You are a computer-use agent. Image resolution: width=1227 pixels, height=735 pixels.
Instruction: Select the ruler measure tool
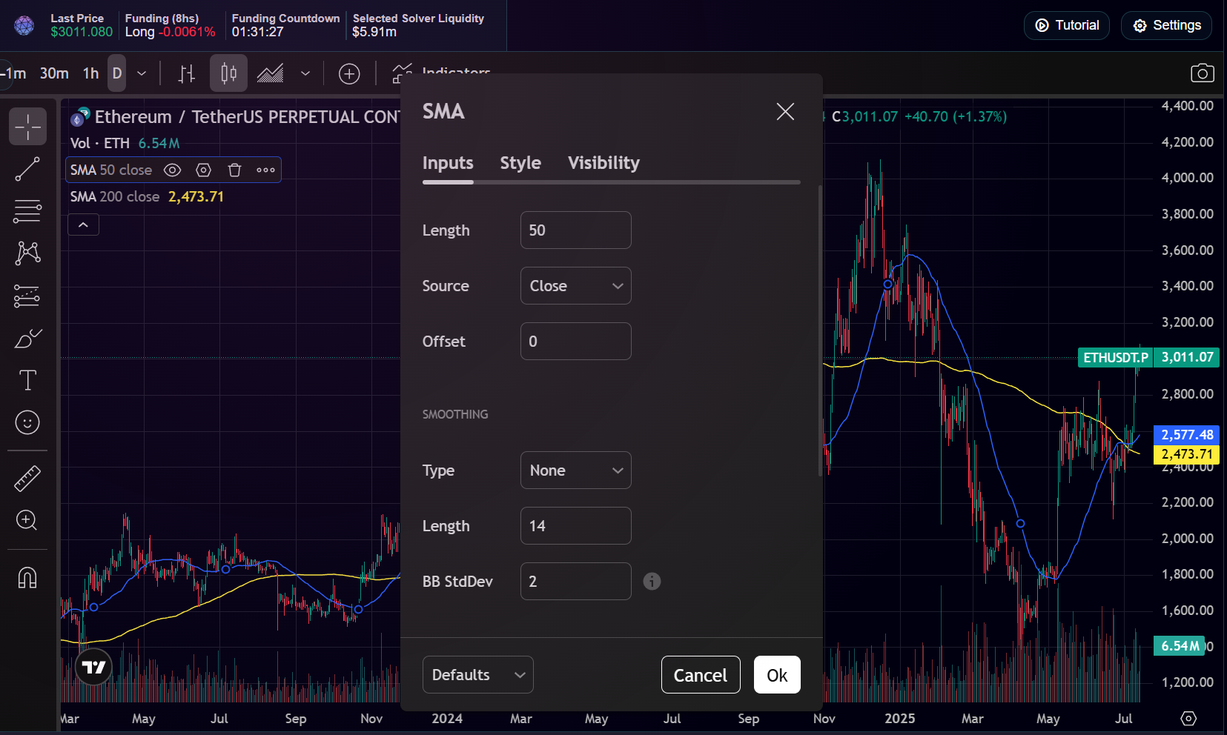tap(27, 479)
